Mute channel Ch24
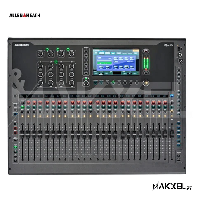The height and width of the screenshot is (198, 198). pyautogui.click(x=165, y=103)
